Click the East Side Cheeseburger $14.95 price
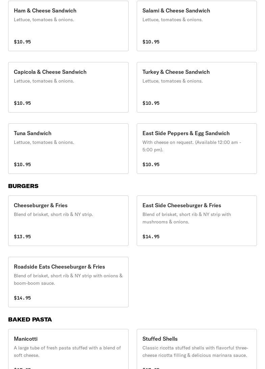Viewport: 265px width, 369px height. tap(151, 237)
